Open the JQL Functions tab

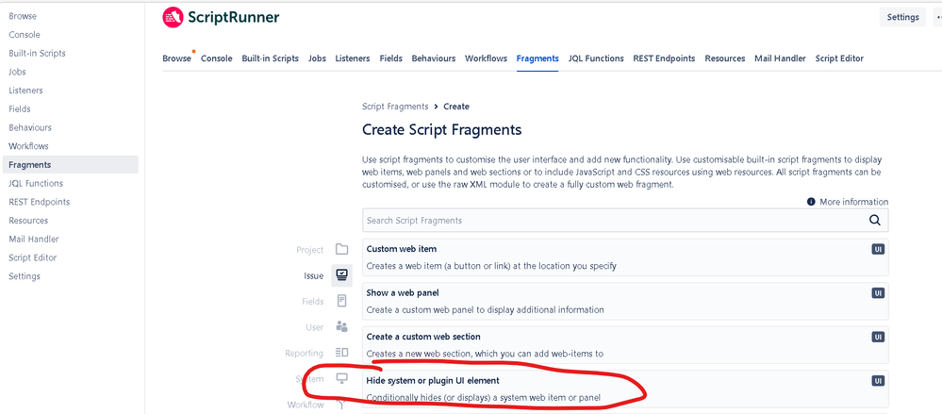[x=596, y=58]
